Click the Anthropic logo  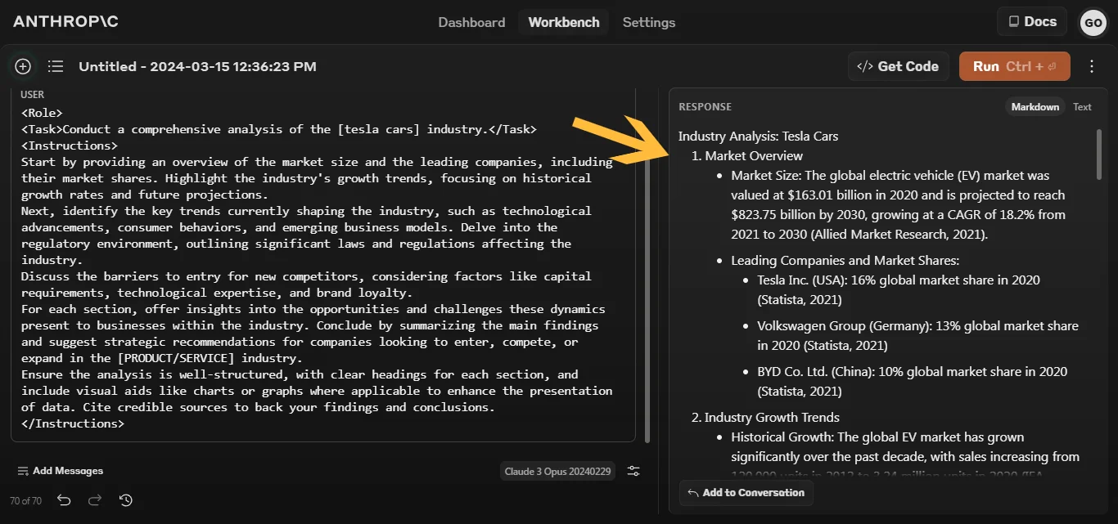click(65, 21)
